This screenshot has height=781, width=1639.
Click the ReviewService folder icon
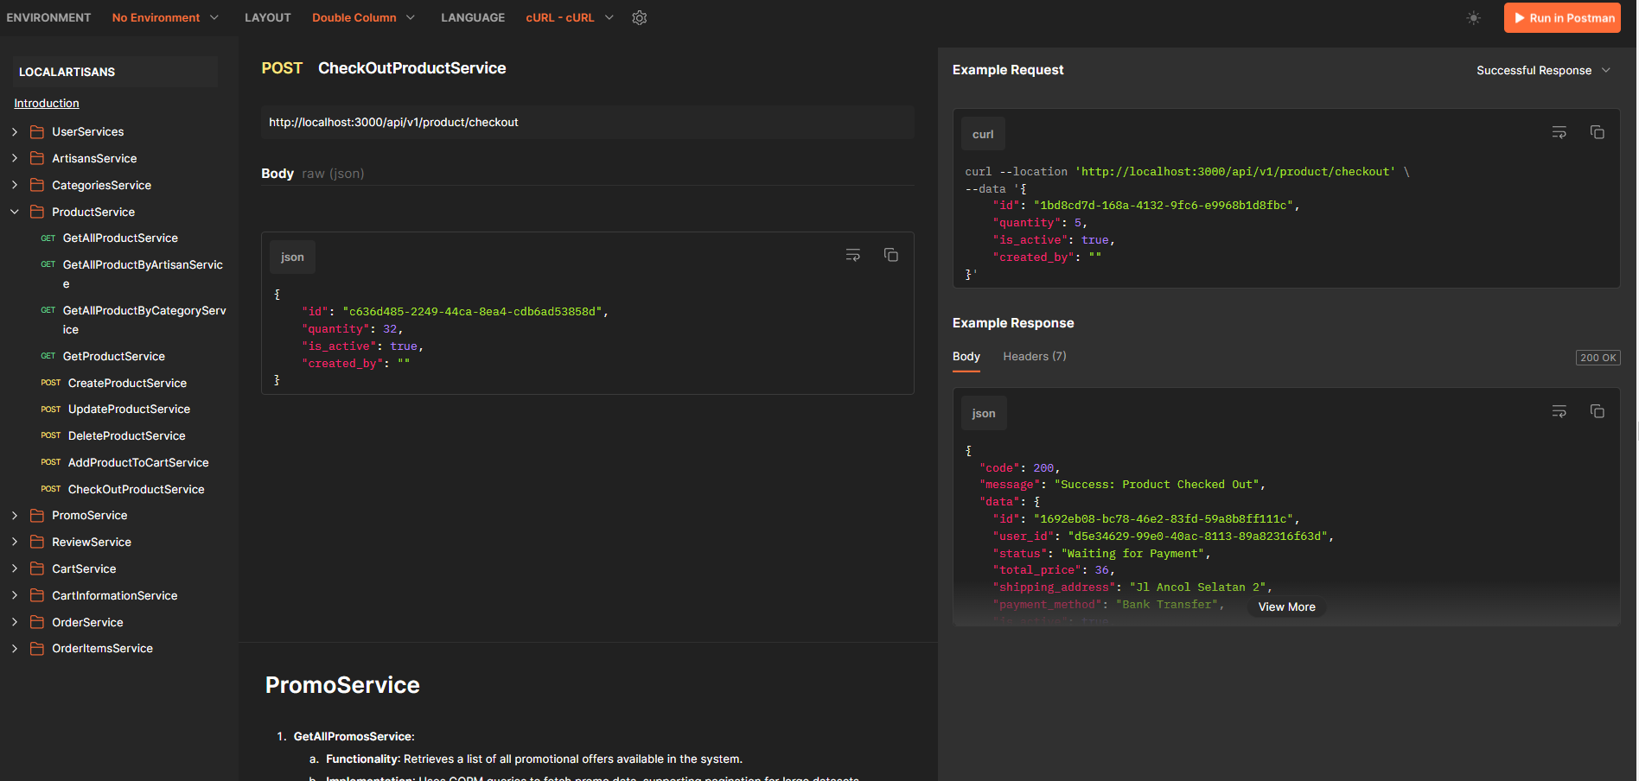coord(37,542)
